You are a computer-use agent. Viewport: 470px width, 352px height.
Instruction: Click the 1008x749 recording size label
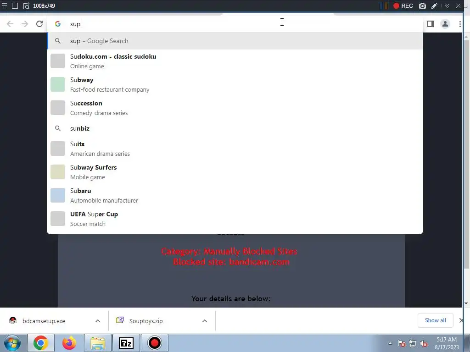[44, 5]
